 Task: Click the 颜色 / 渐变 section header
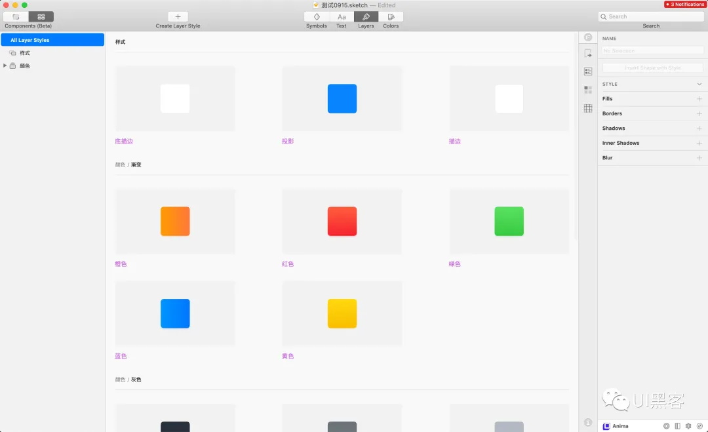(x=128, y=165)
